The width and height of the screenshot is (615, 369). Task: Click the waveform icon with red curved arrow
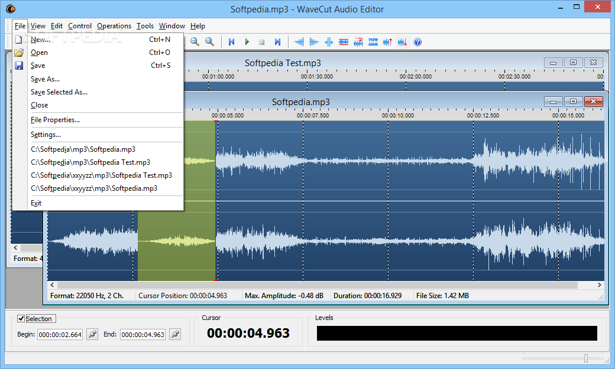pos(358,42)
